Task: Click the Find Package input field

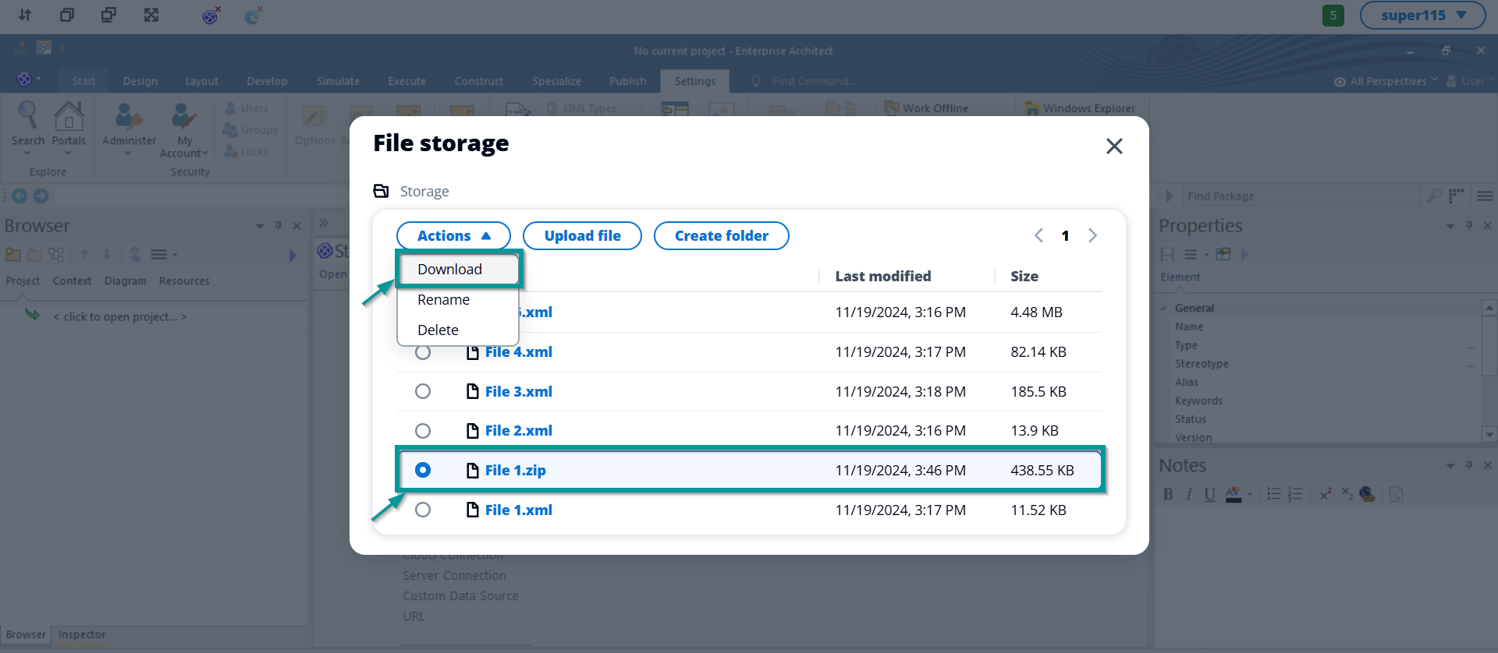Action: pyautogui.click(x=1300, y=196)
